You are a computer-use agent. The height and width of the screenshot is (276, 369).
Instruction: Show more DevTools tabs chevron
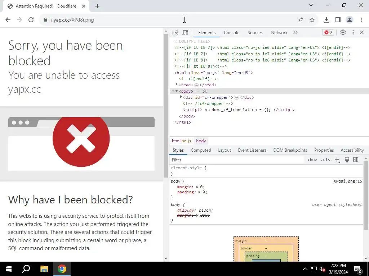point(295,32)
